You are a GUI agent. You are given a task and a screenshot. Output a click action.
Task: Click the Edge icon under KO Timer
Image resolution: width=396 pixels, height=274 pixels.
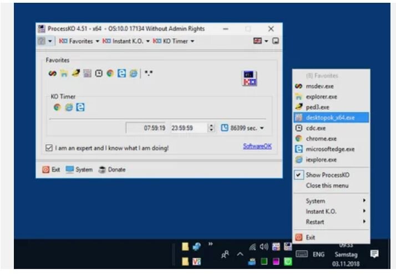click(x=80, y=108)
